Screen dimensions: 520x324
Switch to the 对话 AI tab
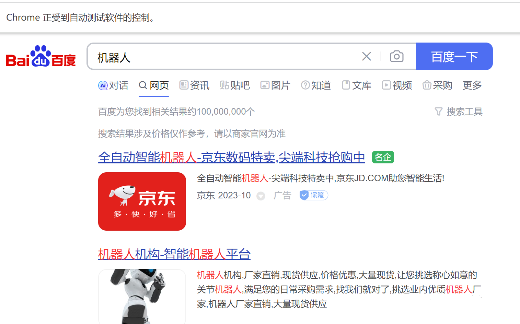(x=113, y=85)
